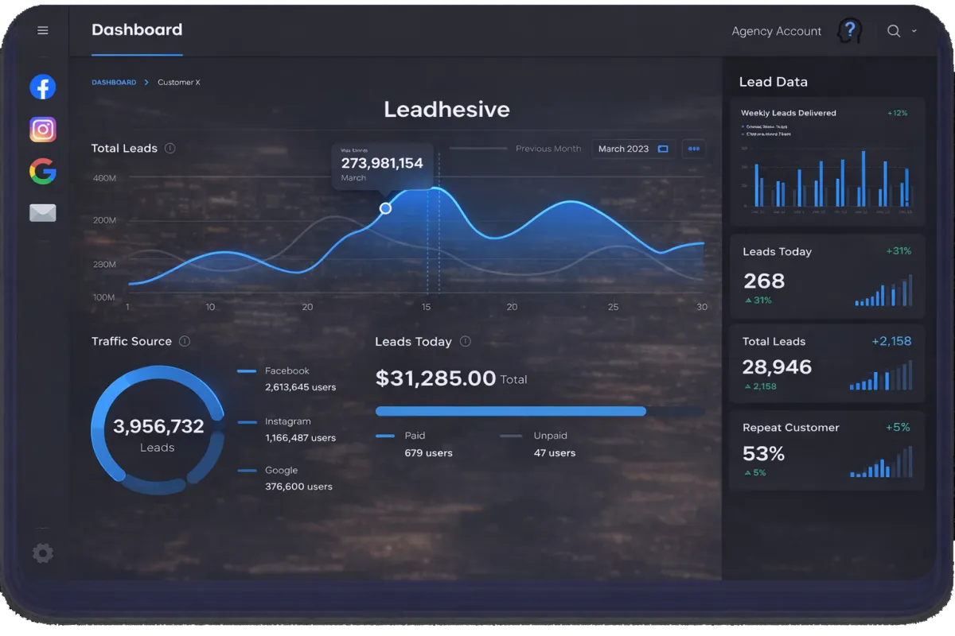Open the Instagram sidebar icon
The width and height of the screenshot is (955, 636).
pyautogui.click(x=43, y=129)
